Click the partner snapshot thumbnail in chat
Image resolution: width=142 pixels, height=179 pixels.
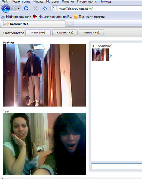(101, 55)
